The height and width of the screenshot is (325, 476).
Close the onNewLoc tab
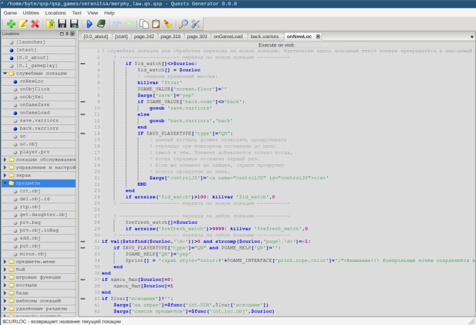pos(318,36)
